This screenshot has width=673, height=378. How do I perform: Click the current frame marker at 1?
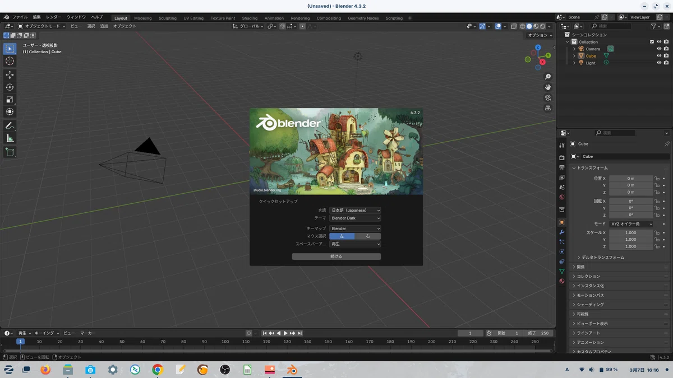coord(20,341)
